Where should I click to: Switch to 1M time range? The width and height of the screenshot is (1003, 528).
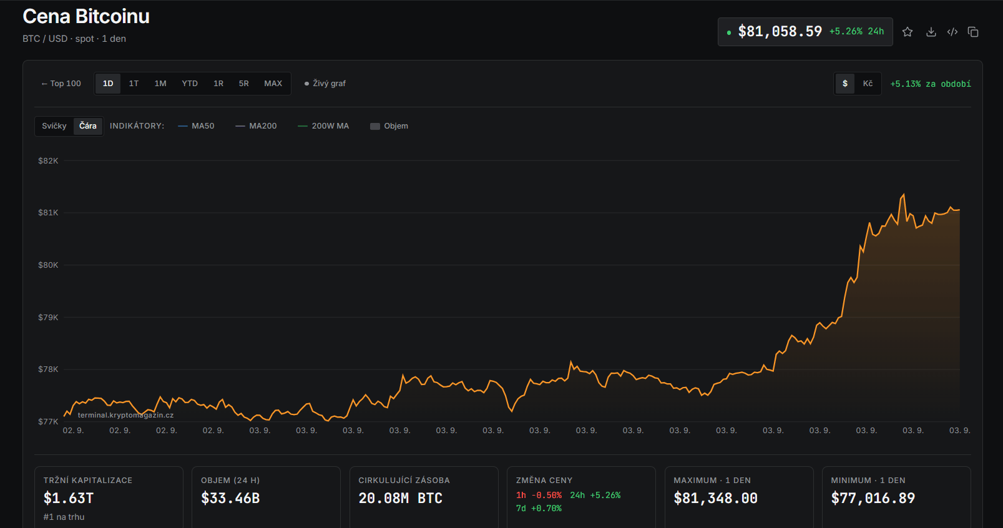160,84
